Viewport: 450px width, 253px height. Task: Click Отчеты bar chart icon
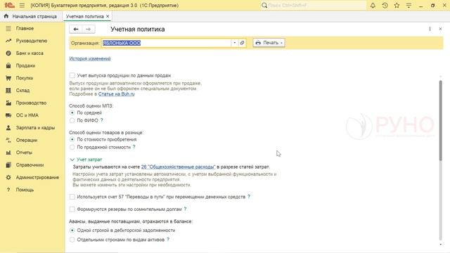(8, 153)
